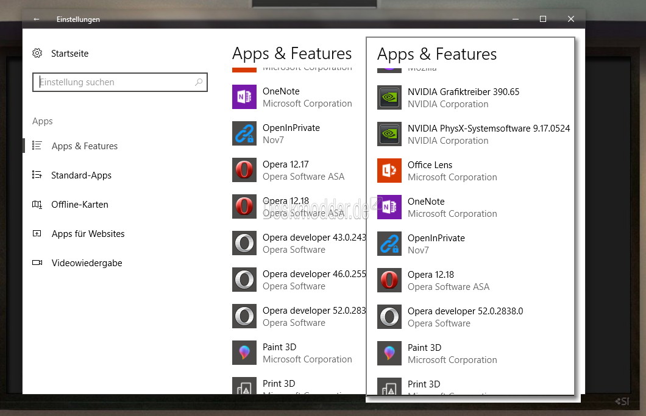Open Startseite gear icon
The image size is (646, 416).
37,53
